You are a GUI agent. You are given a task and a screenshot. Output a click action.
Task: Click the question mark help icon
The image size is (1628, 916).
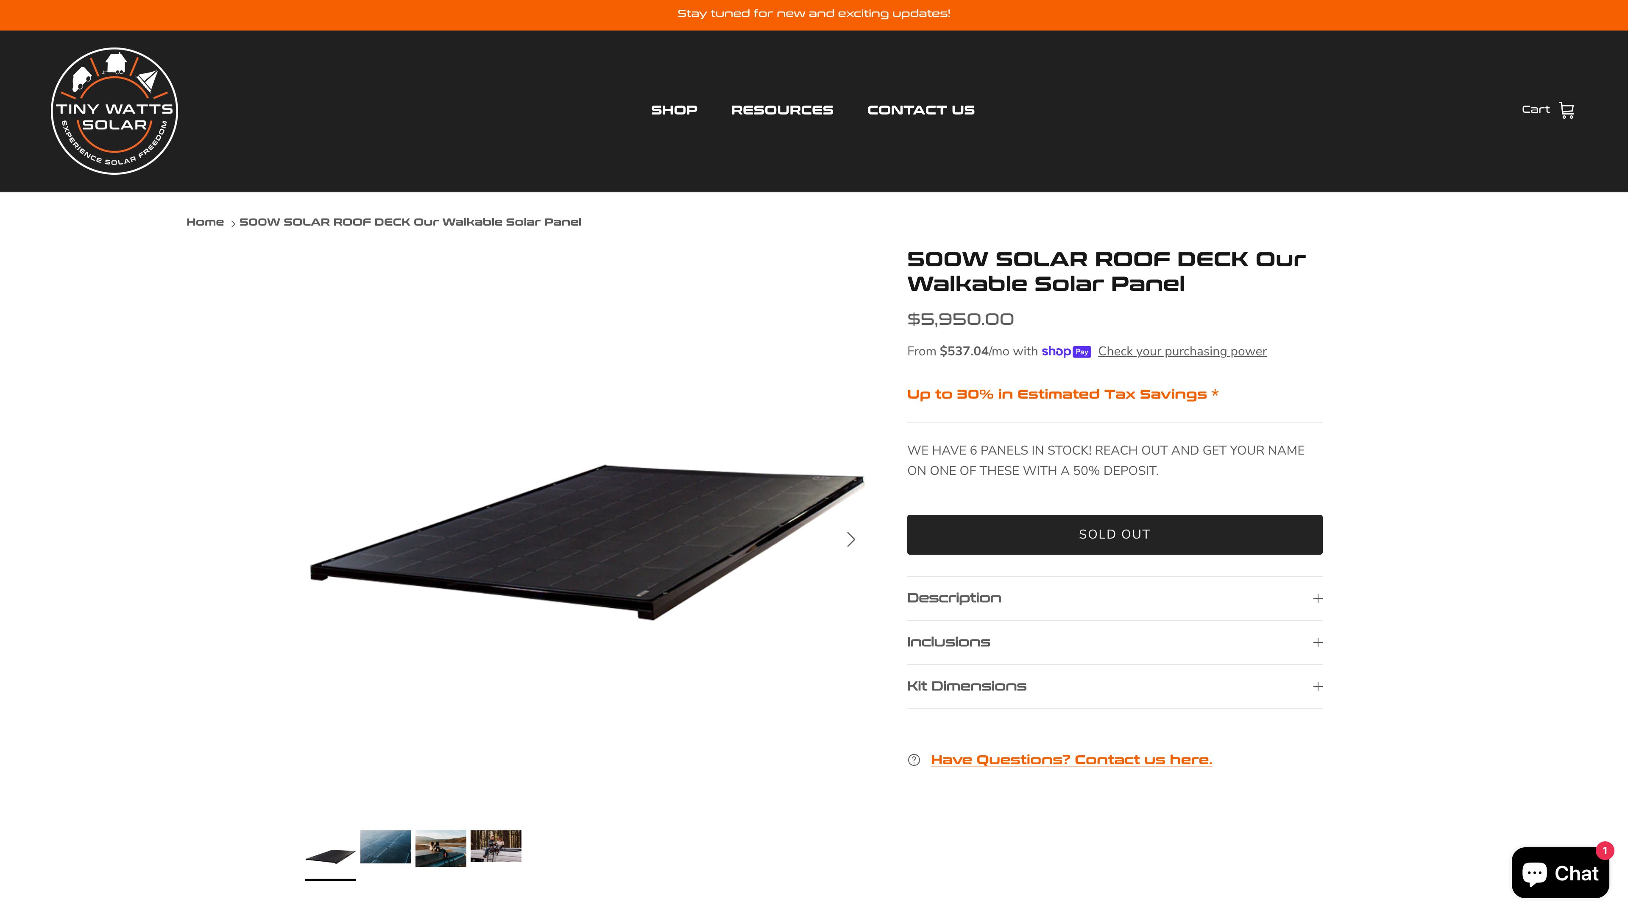tap(914, 760)
